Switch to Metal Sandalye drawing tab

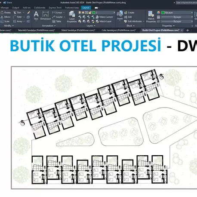[78, 30]
